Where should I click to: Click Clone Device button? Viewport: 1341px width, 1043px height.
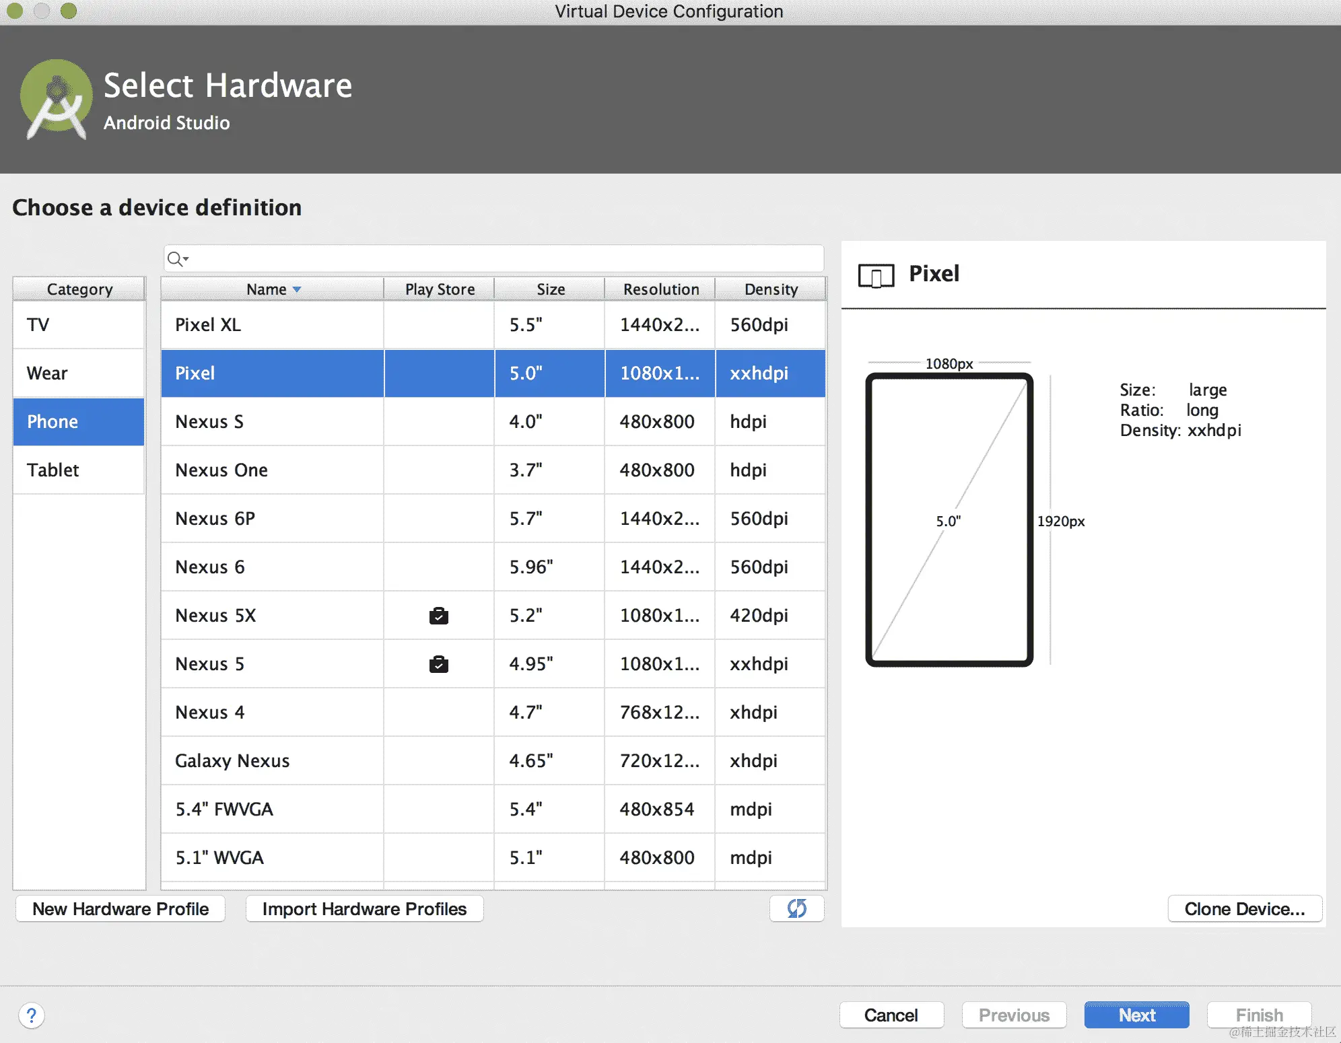(1244, 908)
